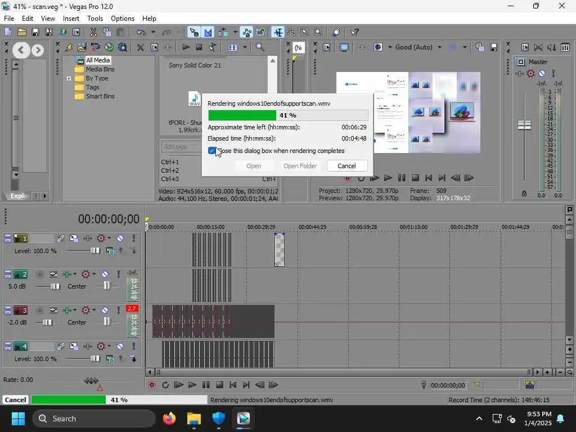Open Firefox from the taskbar
This screenshot has height=432, width=576.
pos(169,418)
